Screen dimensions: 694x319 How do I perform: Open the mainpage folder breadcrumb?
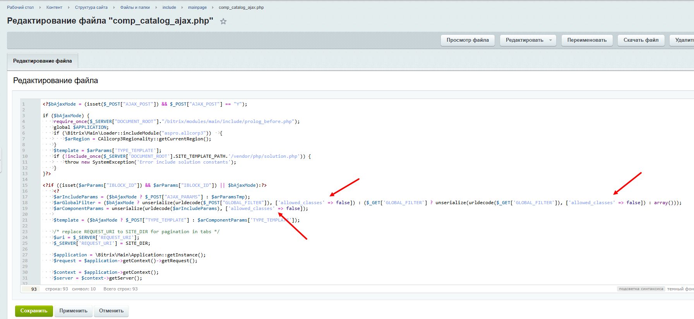tap(197, 7)
